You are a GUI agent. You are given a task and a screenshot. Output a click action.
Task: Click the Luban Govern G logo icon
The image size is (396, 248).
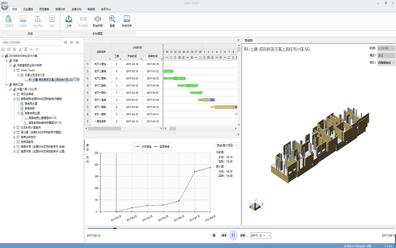[x=4, y=5]
